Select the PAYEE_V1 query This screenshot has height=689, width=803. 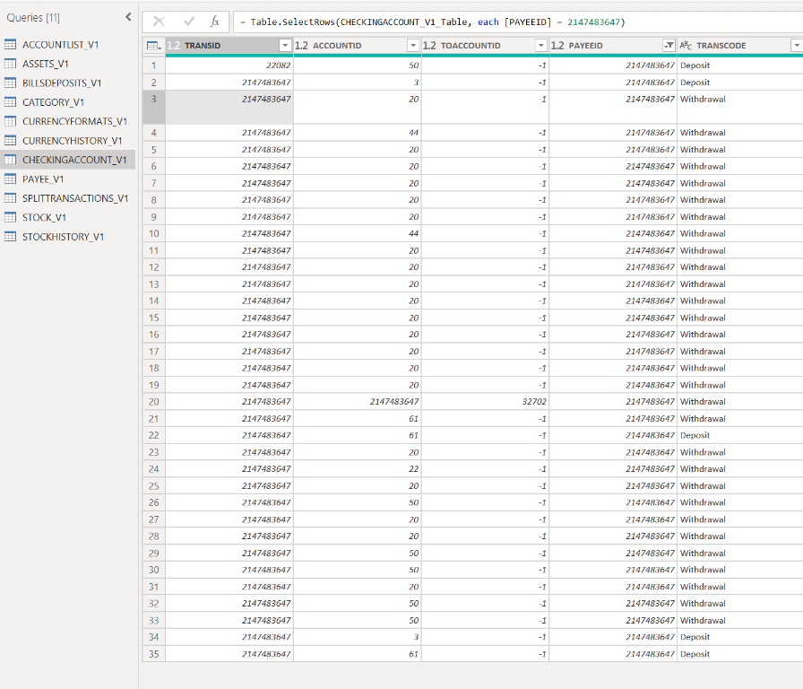pos(67,179)
